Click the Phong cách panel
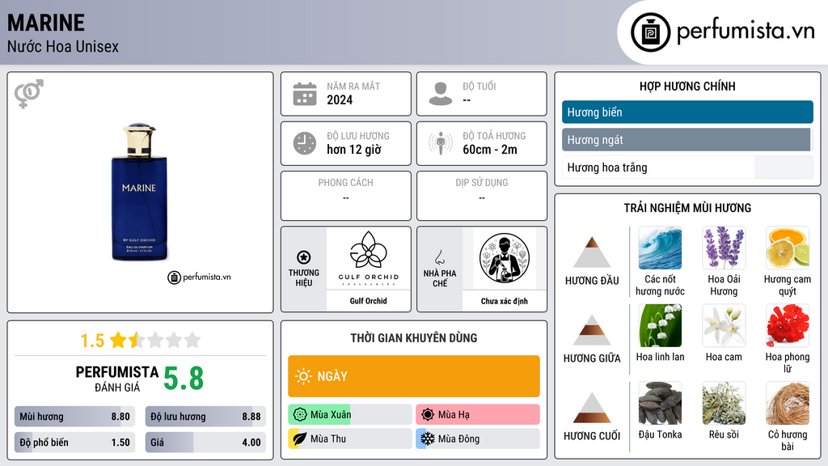 (x=346, y=196)
